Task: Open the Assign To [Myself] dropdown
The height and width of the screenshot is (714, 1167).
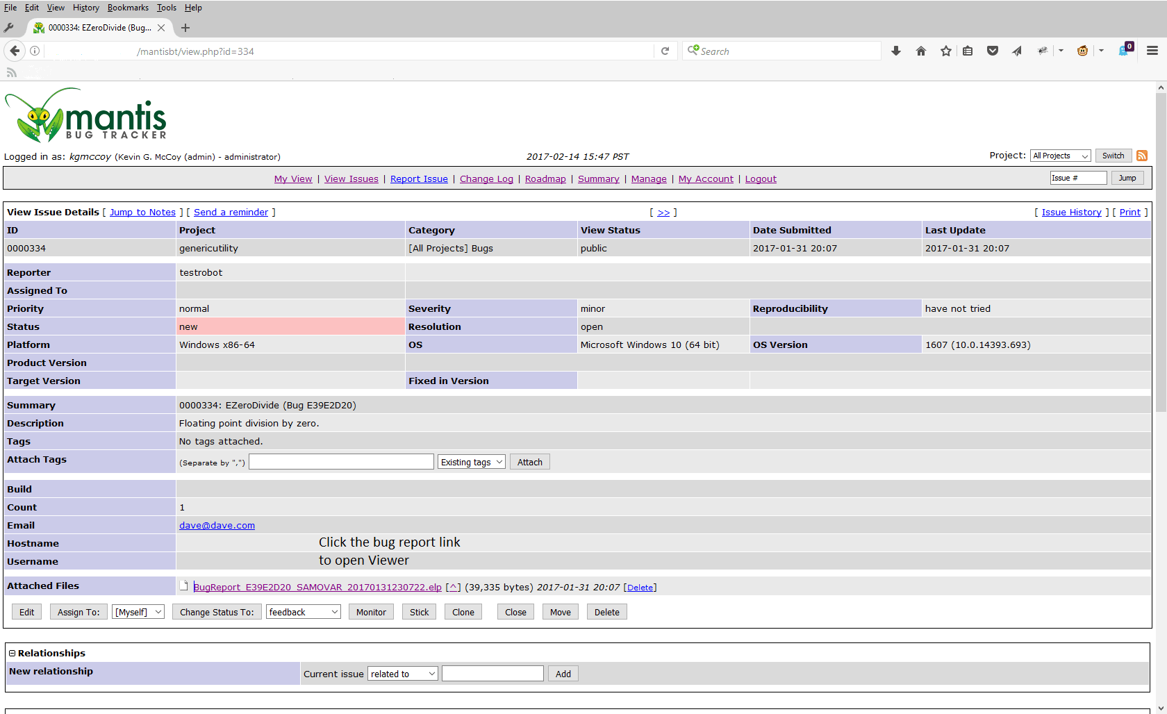Action: [138, 612]
